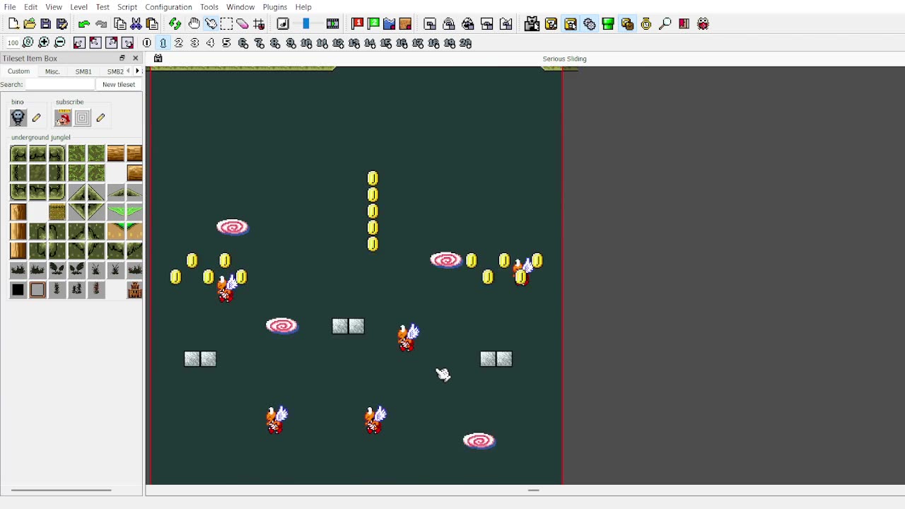Zoom in with plus magnifier
The height and width of the screenshot is (509, 905).
(x=44, y=43)
